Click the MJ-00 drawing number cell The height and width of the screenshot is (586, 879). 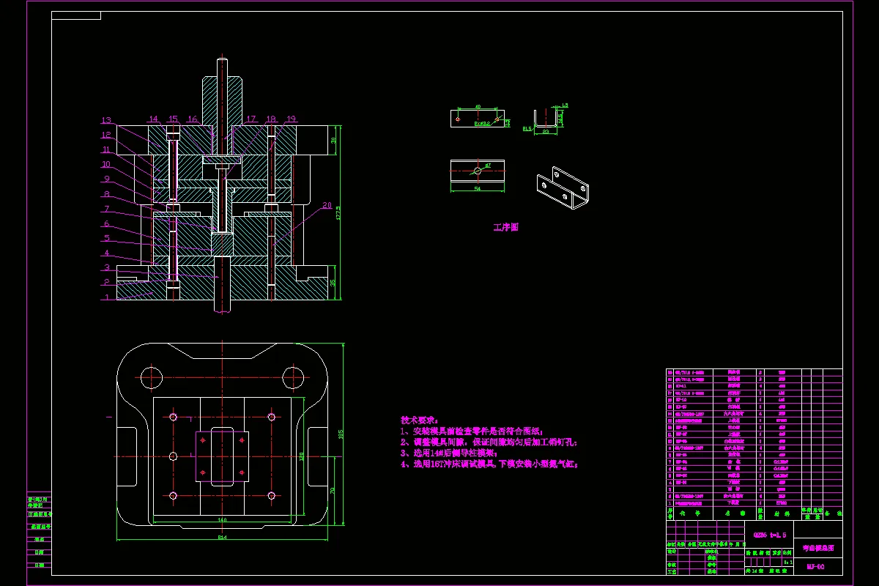pos(817,566)
